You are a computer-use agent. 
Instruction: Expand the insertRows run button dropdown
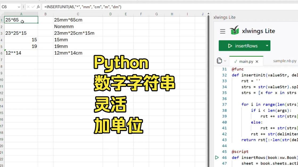coord(267,46)
